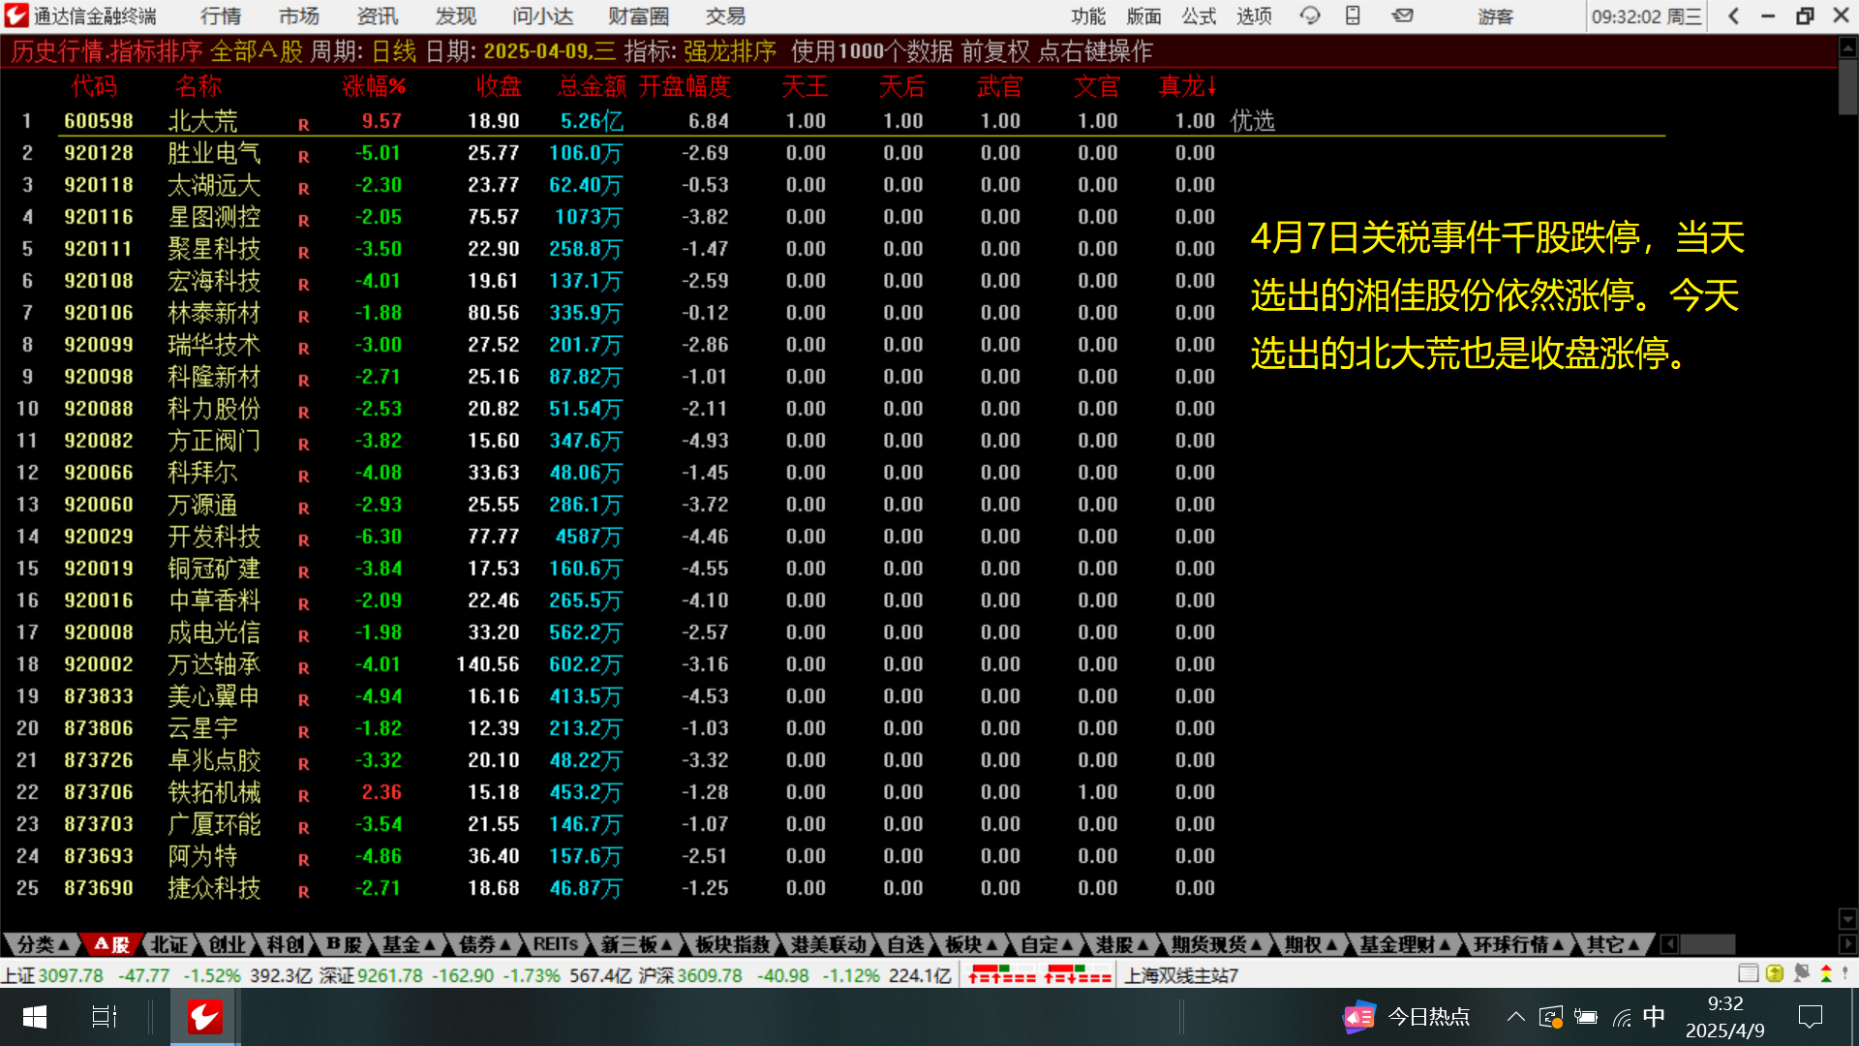The height and width of the screenshot is (1046, 1859).
Task: Click the headset customer service icon
Action: (x=1310, y=15)
